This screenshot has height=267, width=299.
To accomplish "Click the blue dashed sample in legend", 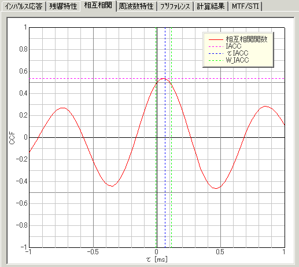I will point(216,53).
